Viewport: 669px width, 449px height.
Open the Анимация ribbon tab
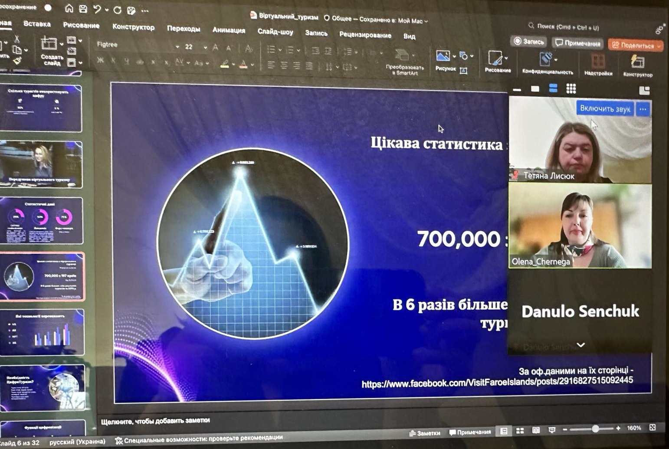(x=229, y=30)
